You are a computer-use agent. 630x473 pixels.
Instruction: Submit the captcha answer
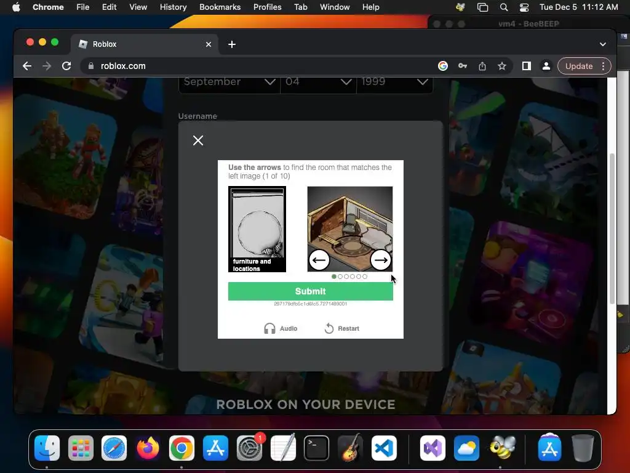311,291
